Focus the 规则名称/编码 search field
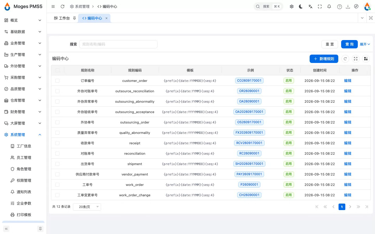 118,44
